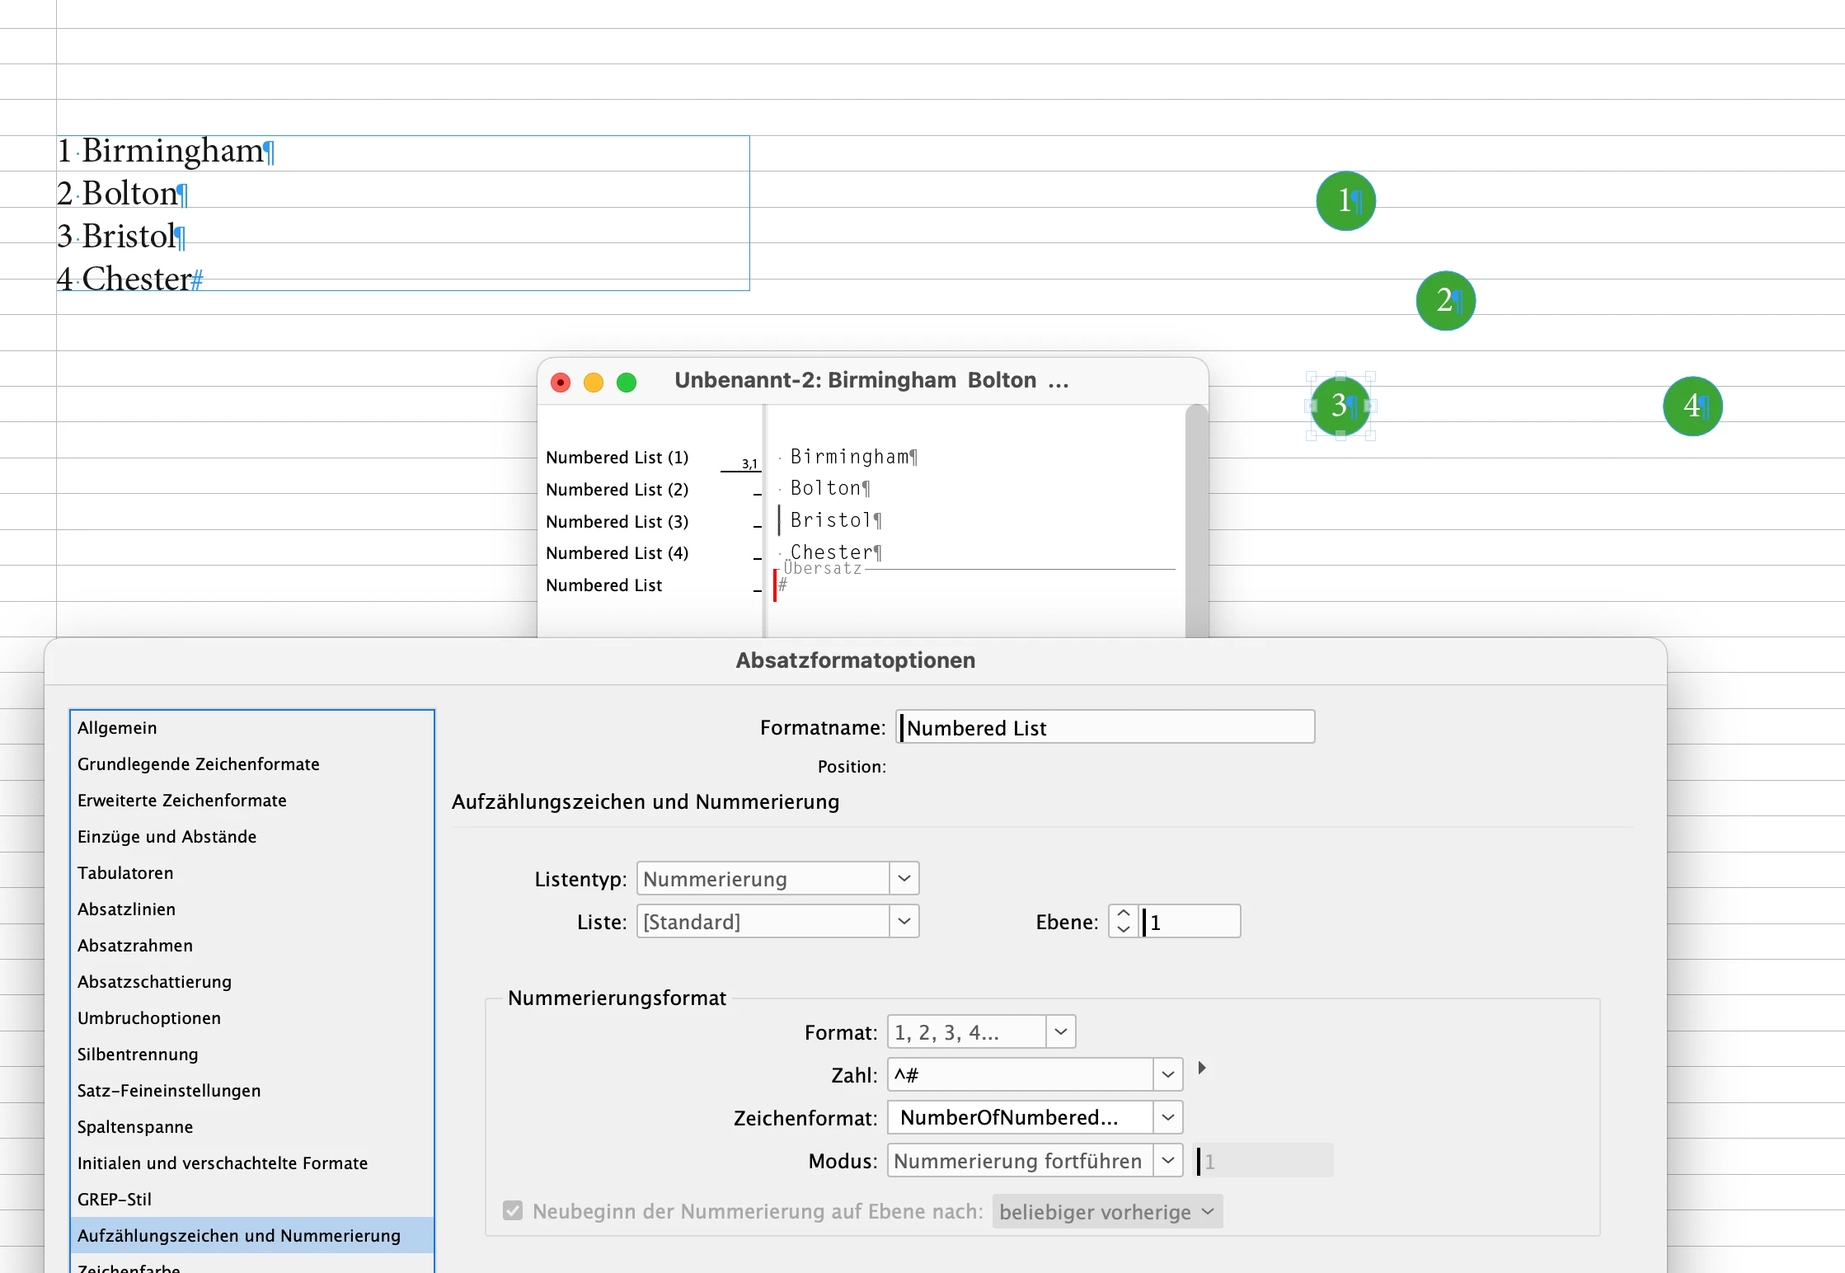Click the green circle numbered 2
1845x1273 pixels.
pos(1445,300)
